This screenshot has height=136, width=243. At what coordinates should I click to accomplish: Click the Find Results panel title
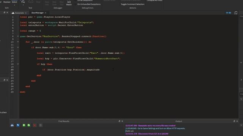pos(64,121)
